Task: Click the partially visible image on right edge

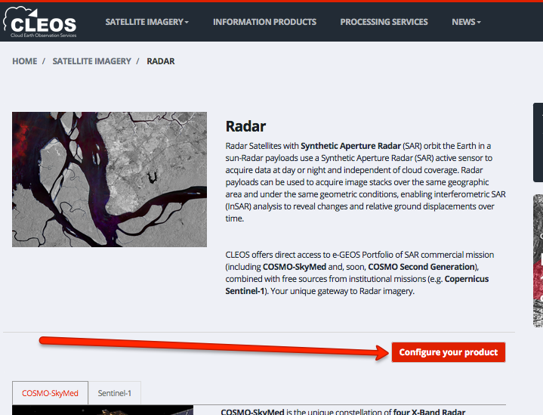Action: (x=538, y=261)
